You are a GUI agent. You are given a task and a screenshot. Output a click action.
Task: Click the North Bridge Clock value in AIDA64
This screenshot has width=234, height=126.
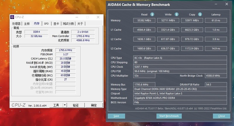[x=216, y=76]
